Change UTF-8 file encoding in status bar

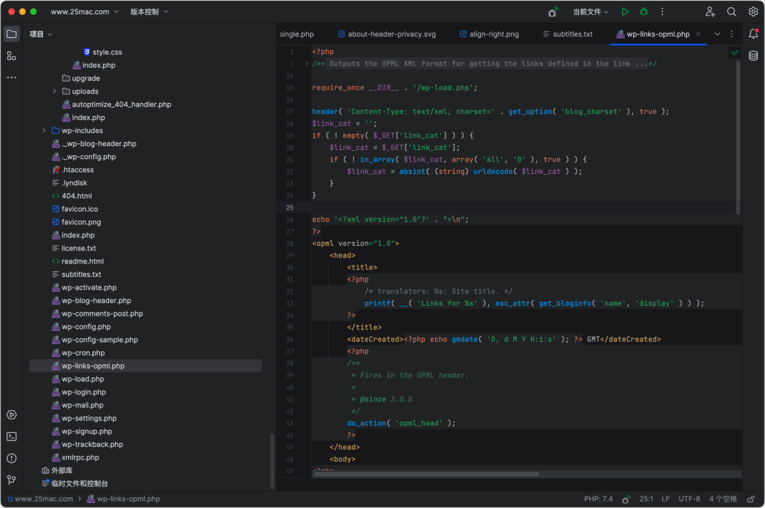689,500
